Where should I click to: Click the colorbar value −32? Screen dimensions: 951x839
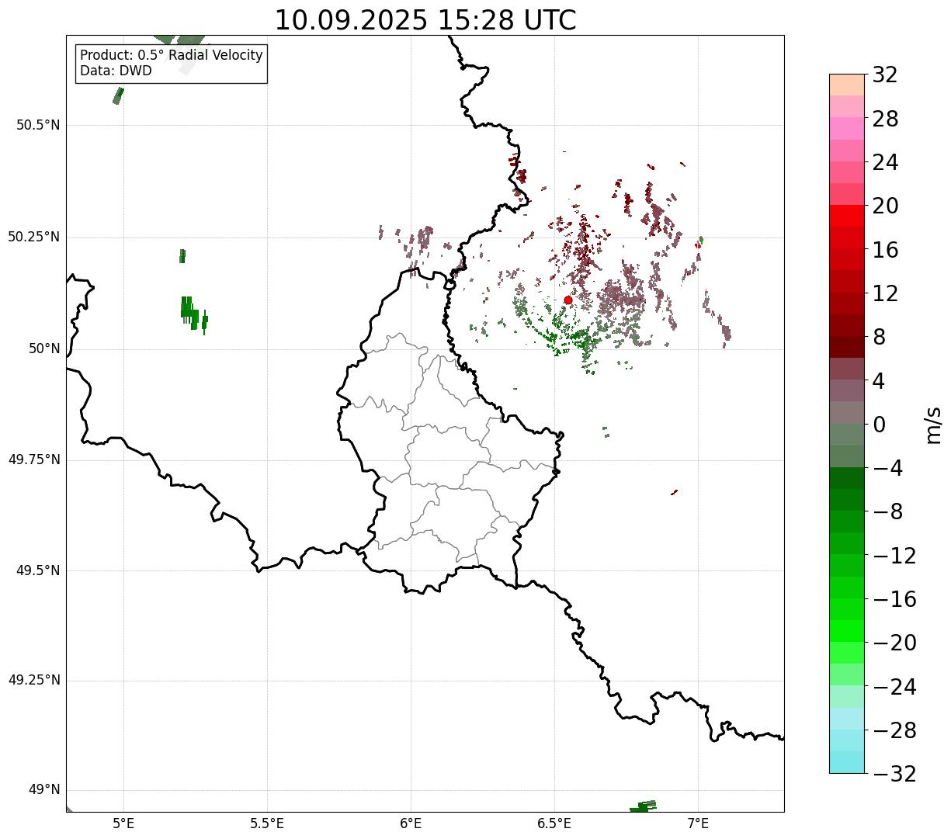point(894,774)
